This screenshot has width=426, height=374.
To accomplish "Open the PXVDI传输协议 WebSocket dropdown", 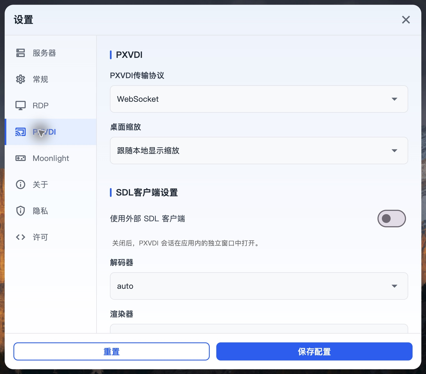I will click(x=259, y=99).
